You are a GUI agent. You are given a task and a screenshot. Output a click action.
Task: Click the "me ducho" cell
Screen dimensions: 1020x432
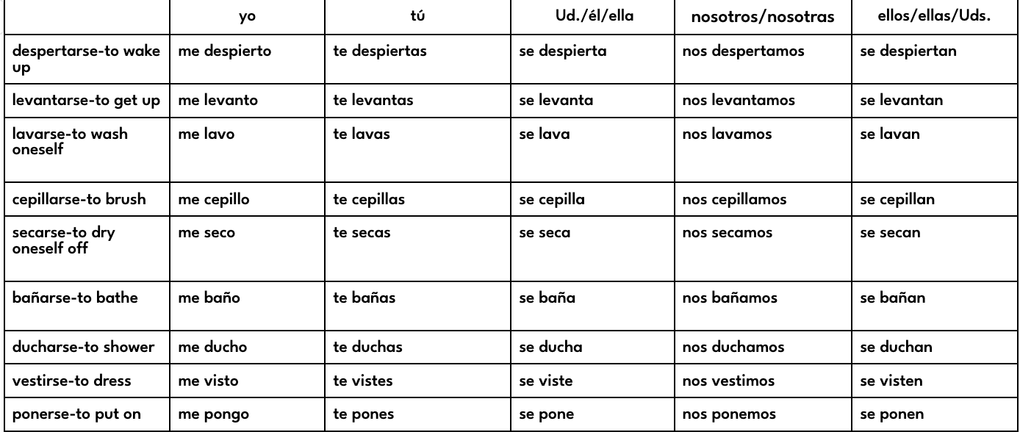(210, 348)
